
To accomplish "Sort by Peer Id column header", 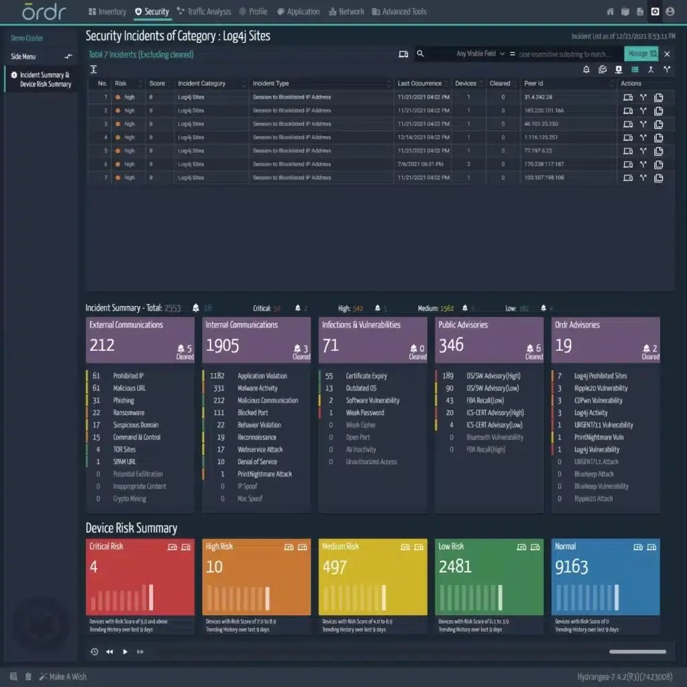I will click(568, 83).
